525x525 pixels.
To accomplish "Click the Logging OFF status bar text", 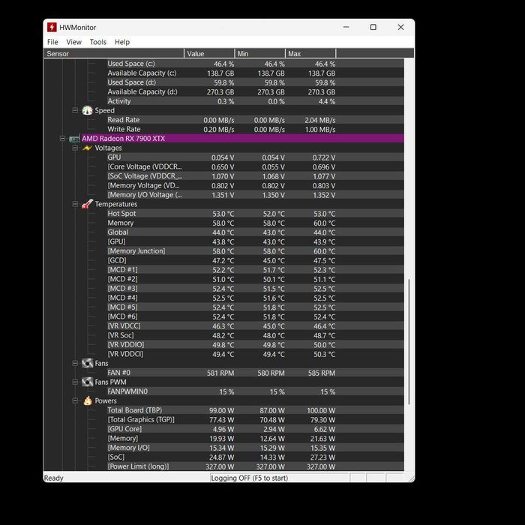I will 250,478.
